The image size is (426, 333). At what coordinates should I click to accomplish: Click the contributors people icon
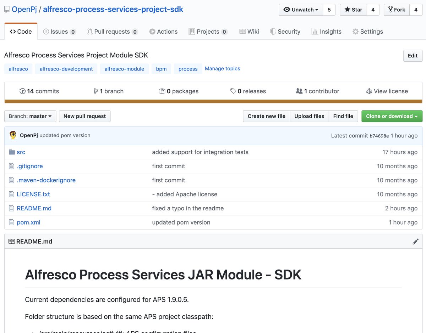(299, 91)
